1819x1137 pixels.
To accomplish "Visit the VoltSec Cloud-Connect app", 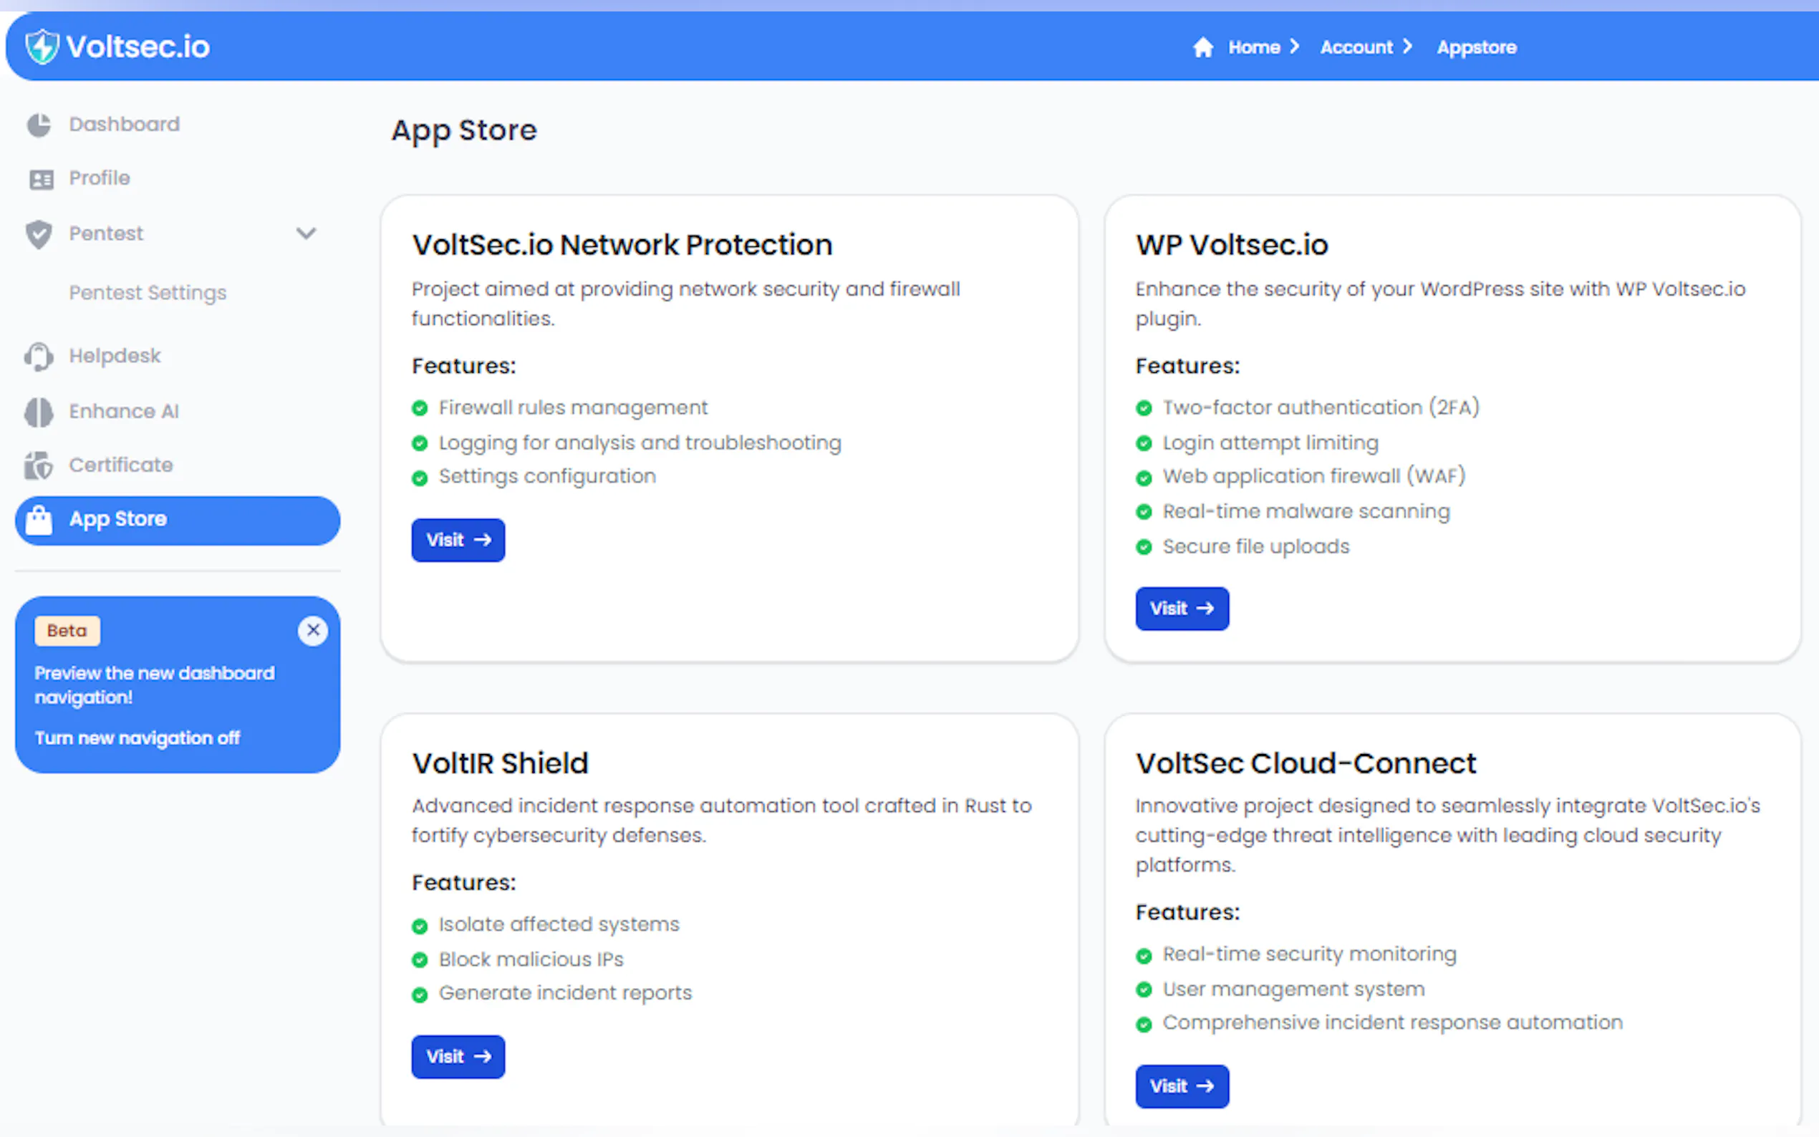I will 1182,1086.
